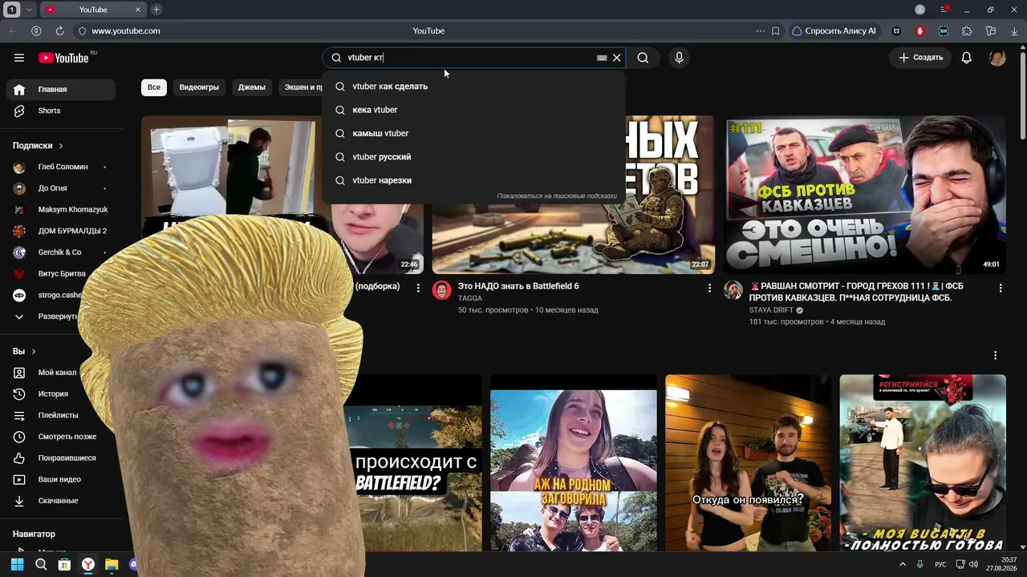Open Shorts in the sidebar
The width and height of the screenshot is (1027, 577).
pyautogui.click(x=61, y=111)
